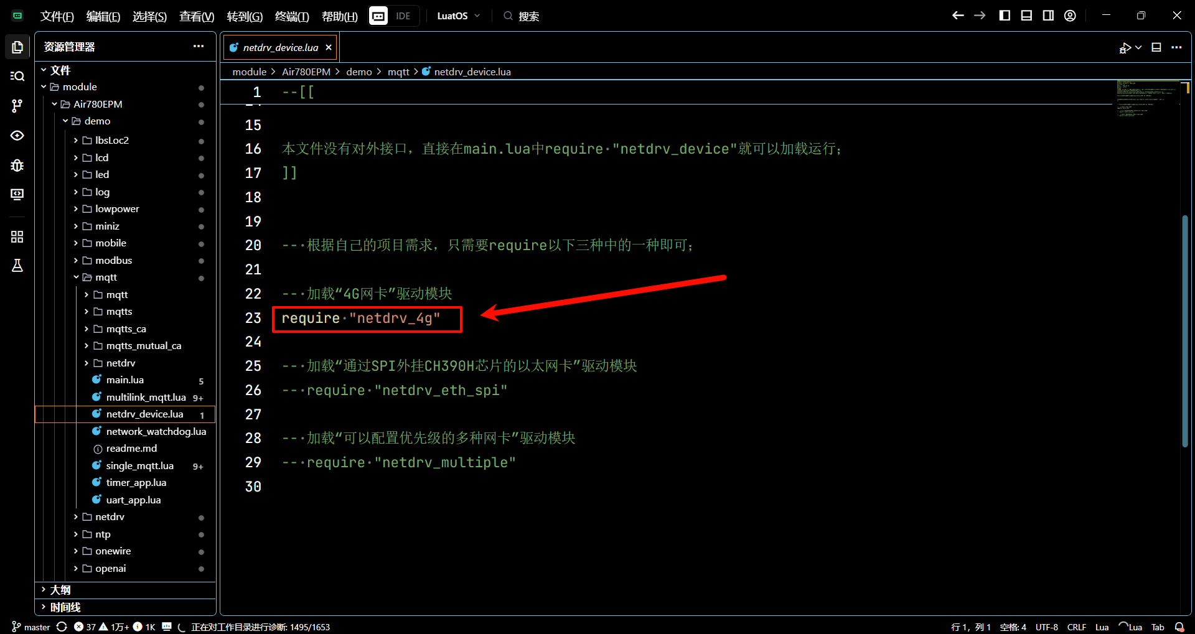This screenshot has width=1195, height=634.
Task: Run or debug the Lua file
Action: coord(1125,47)
